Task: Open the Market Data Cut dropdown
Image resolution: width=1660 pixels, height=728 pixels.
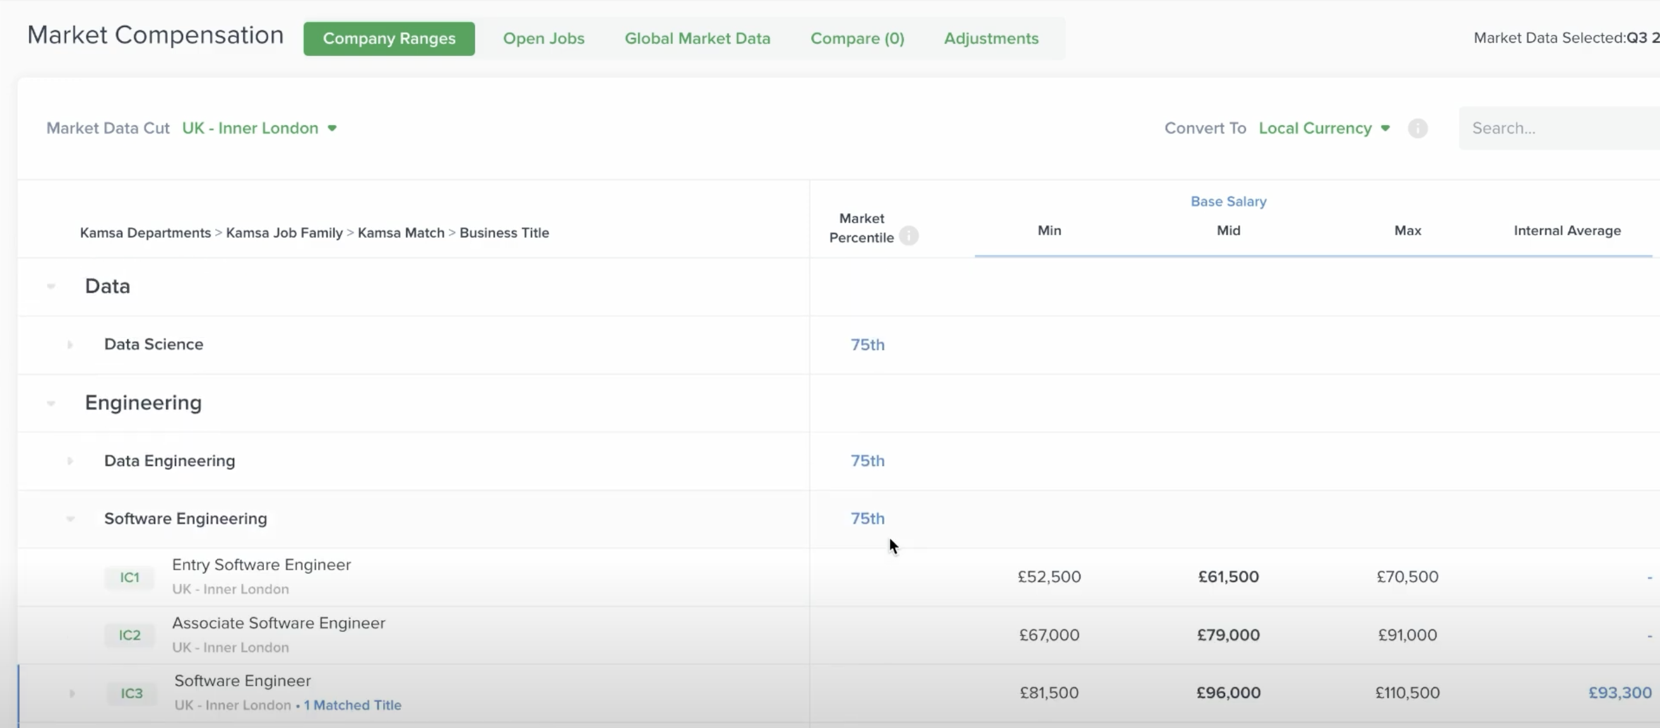Action: tap(259, 128)
